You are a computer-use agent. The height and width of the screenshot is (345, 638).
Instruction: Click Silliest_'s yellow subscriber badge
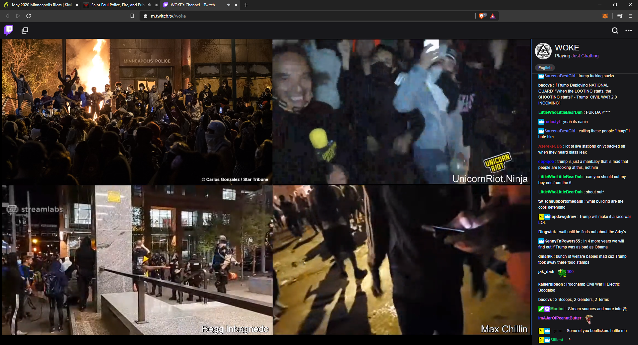541,340
